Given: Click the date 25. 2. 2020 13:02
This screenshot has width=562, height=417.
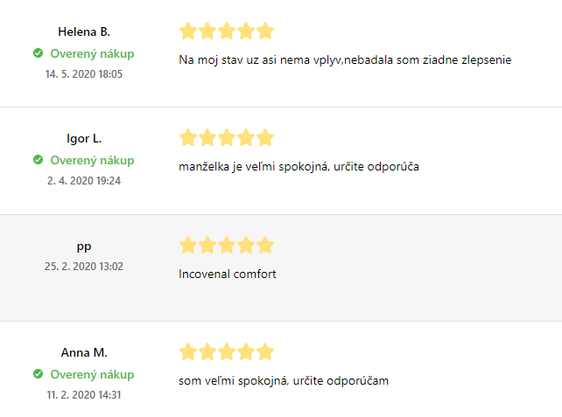Looking at the screenshot, I should [x=84, y=267].
